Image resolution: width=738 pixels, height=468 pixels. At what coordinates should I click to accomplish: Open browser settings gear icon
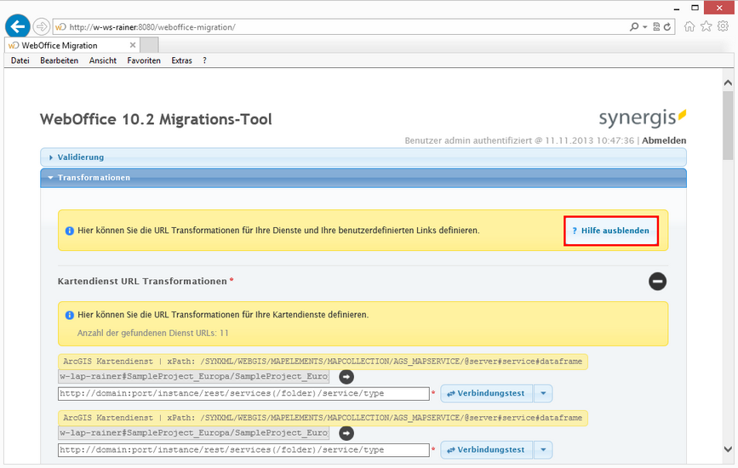(723, 26)
